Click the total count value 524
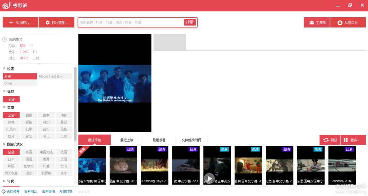Viewport: 368px width, 196px height. 22,46
